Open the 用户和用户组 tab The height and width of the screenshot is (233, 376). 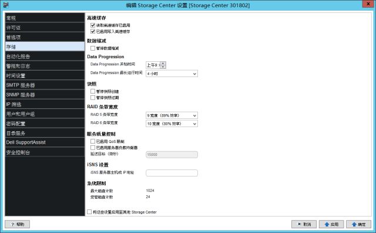45,114
